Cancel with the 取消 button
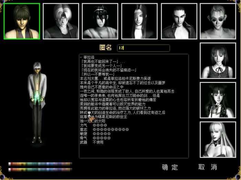The image size is (241, 180). (x=208, y=167)
